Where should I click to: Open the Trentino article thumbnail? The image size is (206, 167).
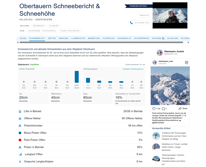(156, 159)
